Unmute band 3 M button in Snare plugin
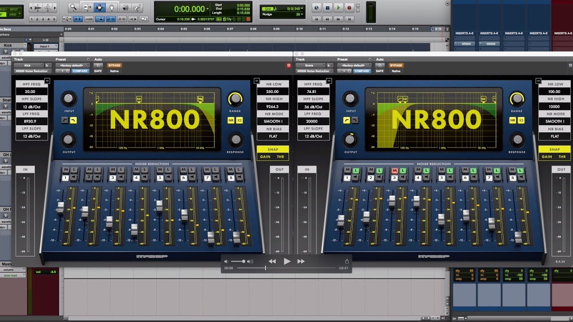The height and width of the screenshot is (322, 573). (x=394, y=170)
